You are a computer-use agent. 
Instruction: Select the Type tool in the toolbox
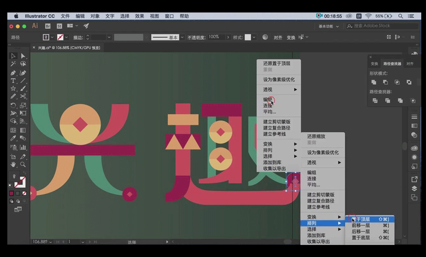[x=13, y=81]
